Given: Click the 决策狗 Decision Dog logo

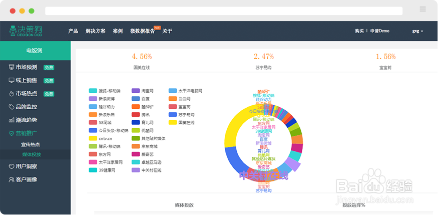Looking at the screenshot, I should [x=26, y=31].
